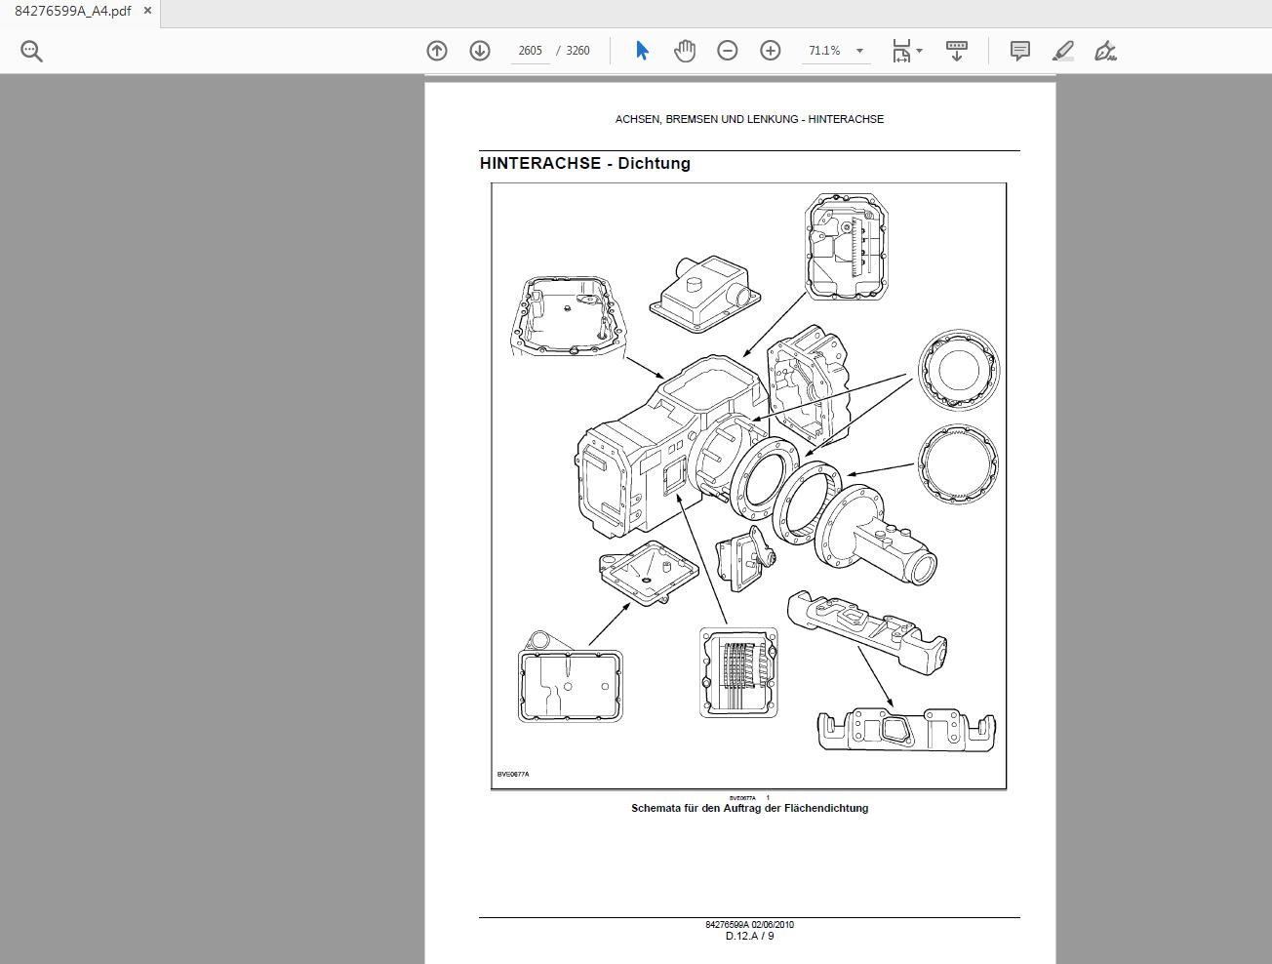Click the page number input showing 2605
The image size is (1272, 964).
click(530, 50)
